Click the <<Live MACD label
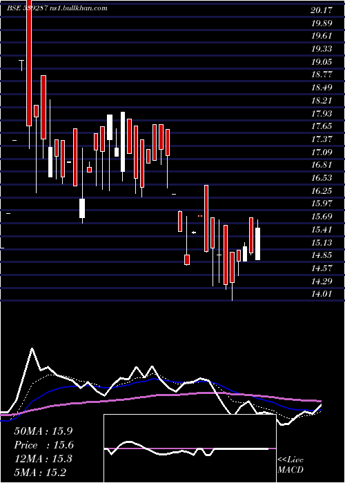345x483 pixels. click(290, 465)
